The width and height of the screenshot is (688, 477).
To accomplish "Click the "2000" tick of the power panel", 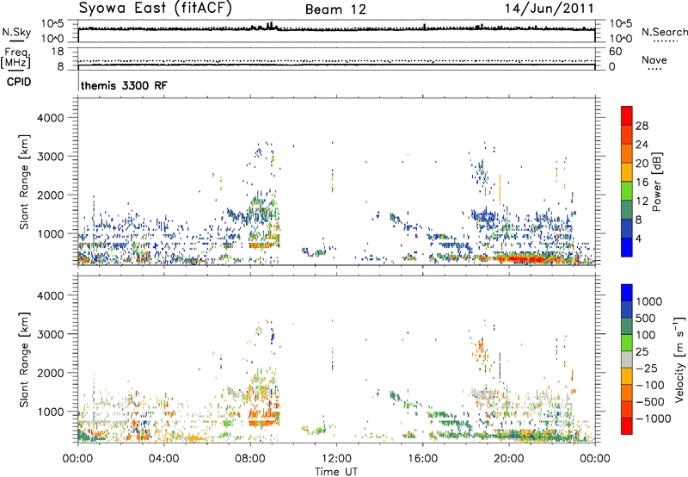I will [x=50, y=195].
